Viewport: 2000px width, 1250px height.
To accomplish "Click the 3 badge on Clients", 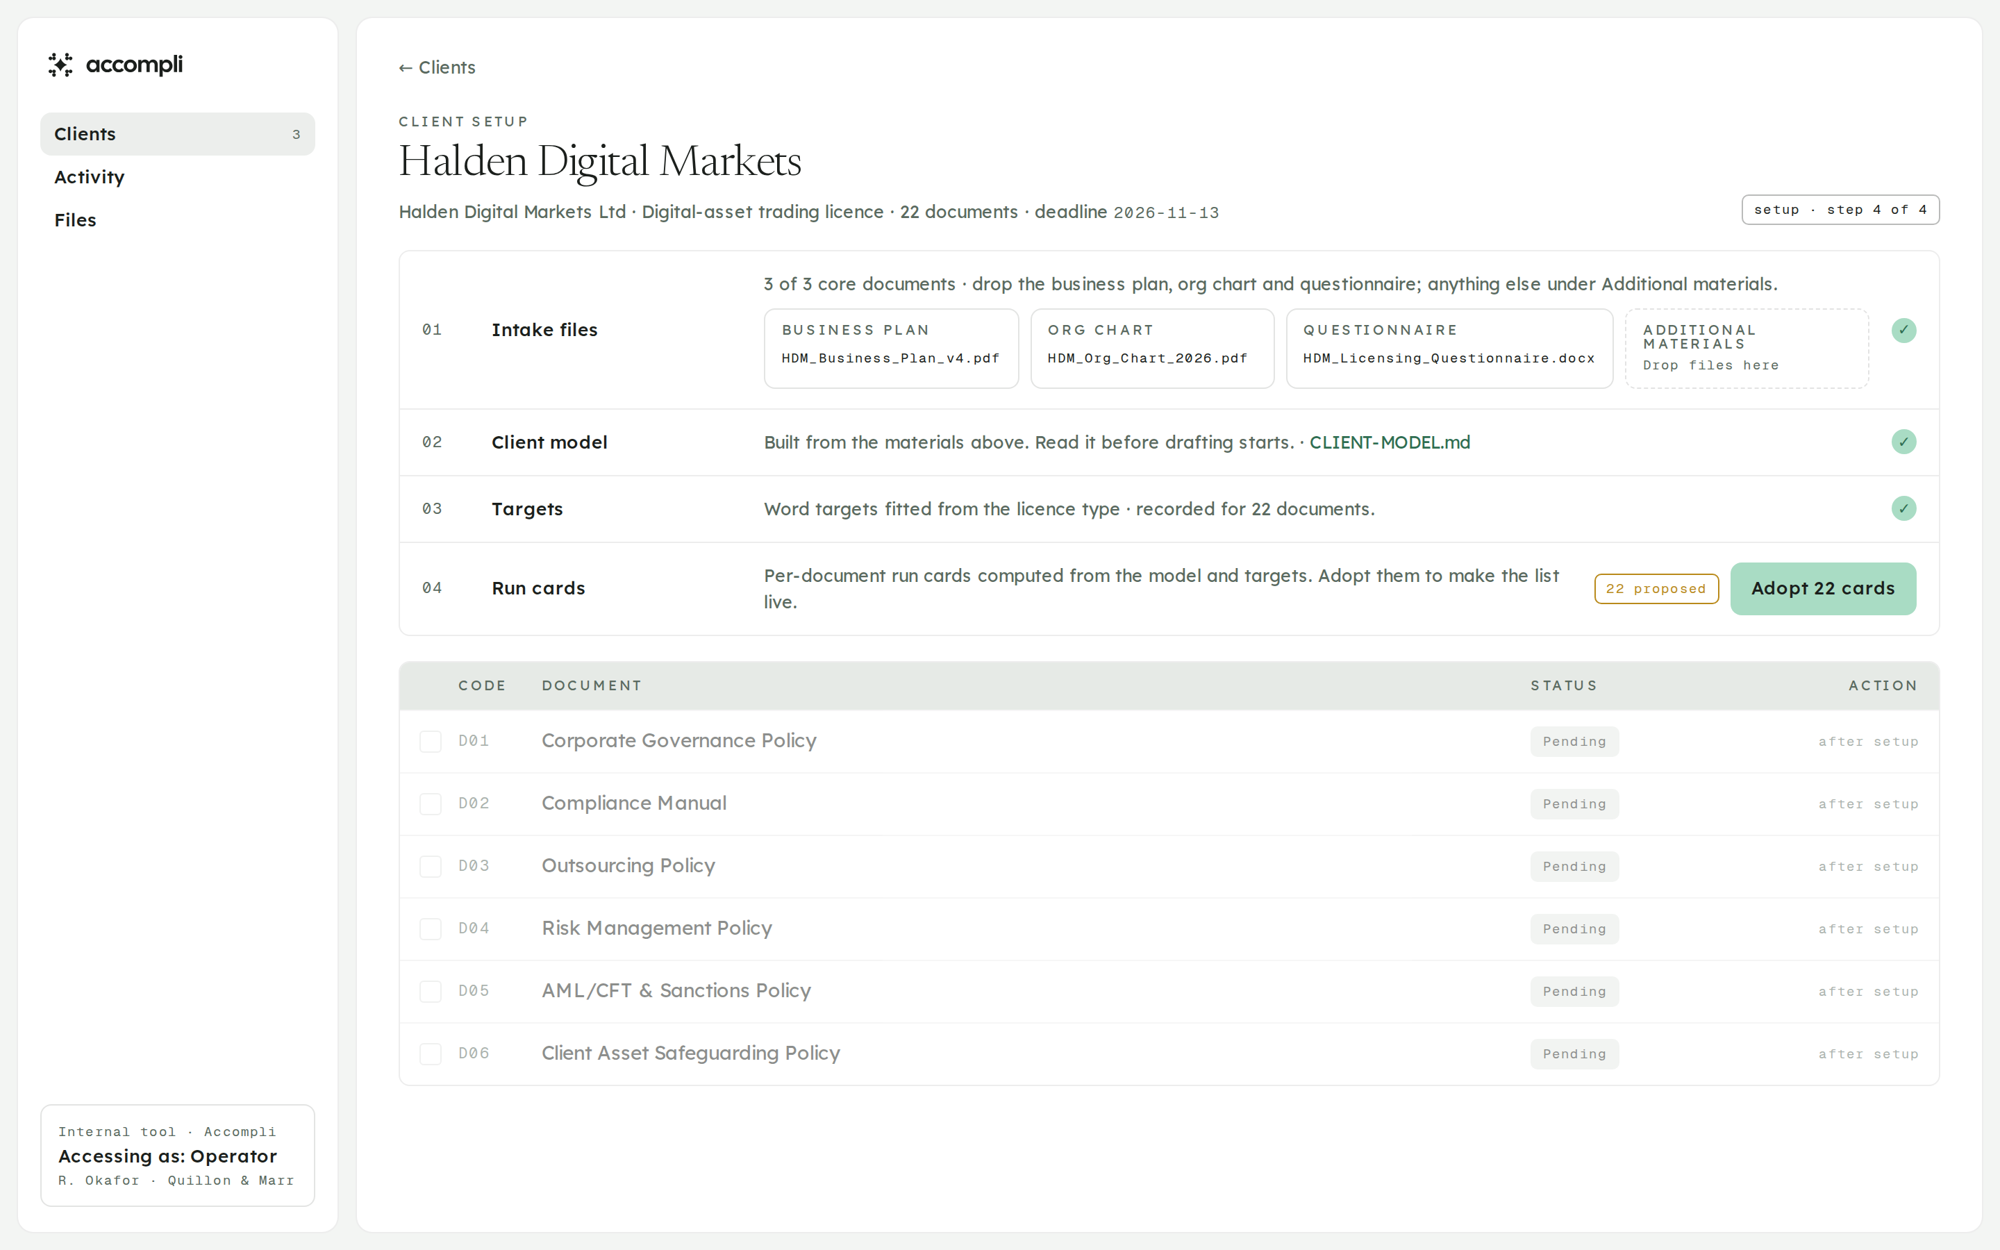I will (x=296, y=135).
